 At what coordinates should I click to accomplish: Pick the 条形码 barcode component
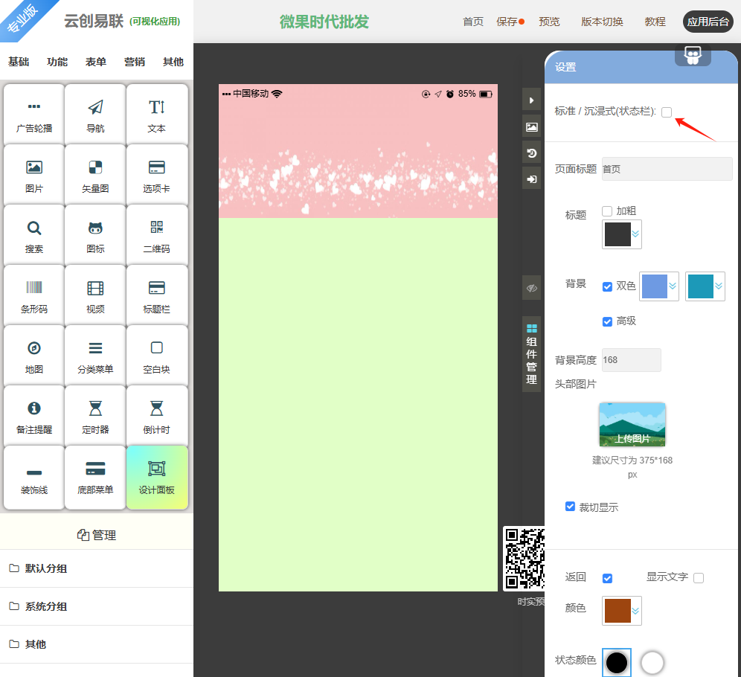[x=34, y=295]
